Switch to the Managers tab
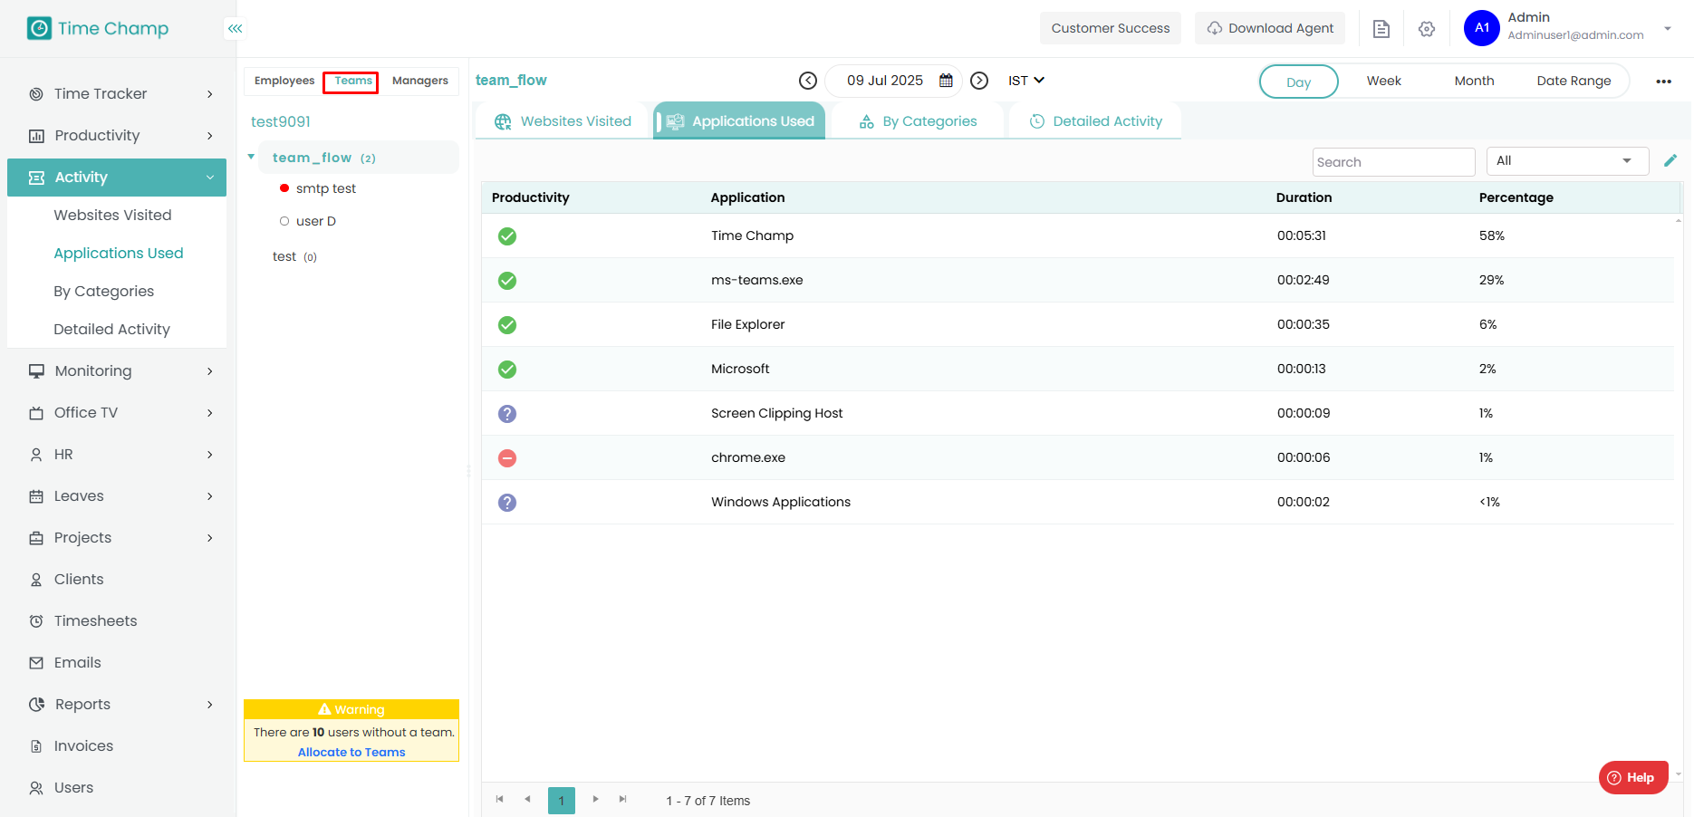This screenshot has width=1694, height=817. (419, 81)
